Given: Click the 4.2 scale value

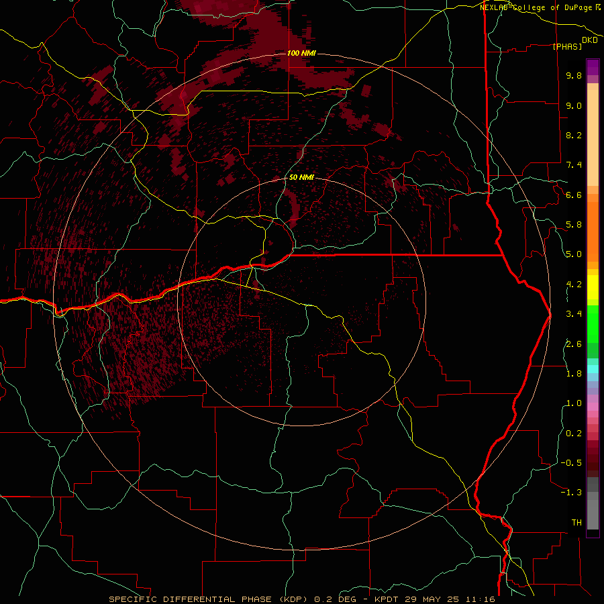Looking at the screenshot, I should [574, 285].
